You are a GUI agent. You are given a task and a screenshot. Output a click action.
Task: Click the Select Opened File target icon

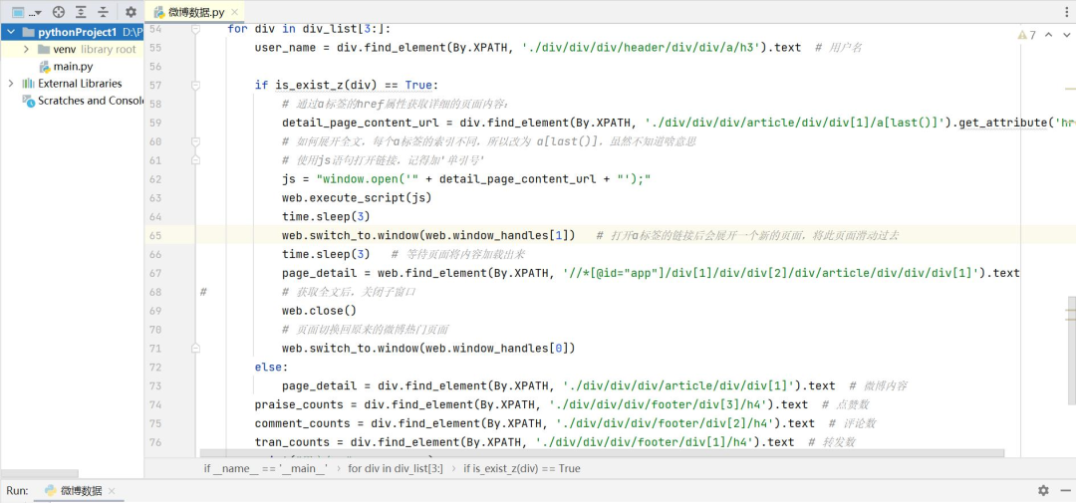point(58,12)
